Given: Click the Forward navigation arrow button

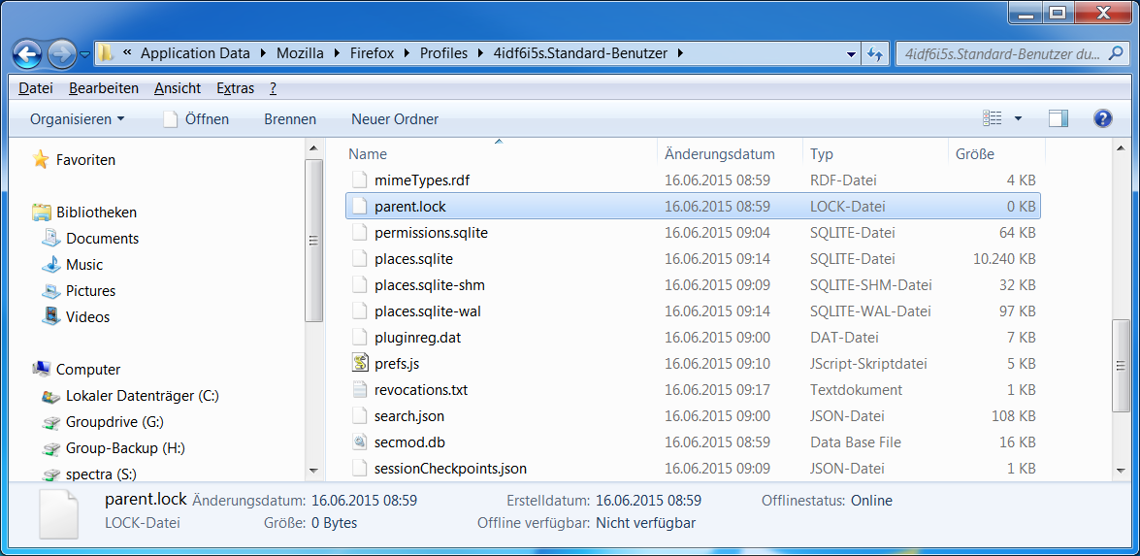Looking at the screenshot, I should point(61,53).
